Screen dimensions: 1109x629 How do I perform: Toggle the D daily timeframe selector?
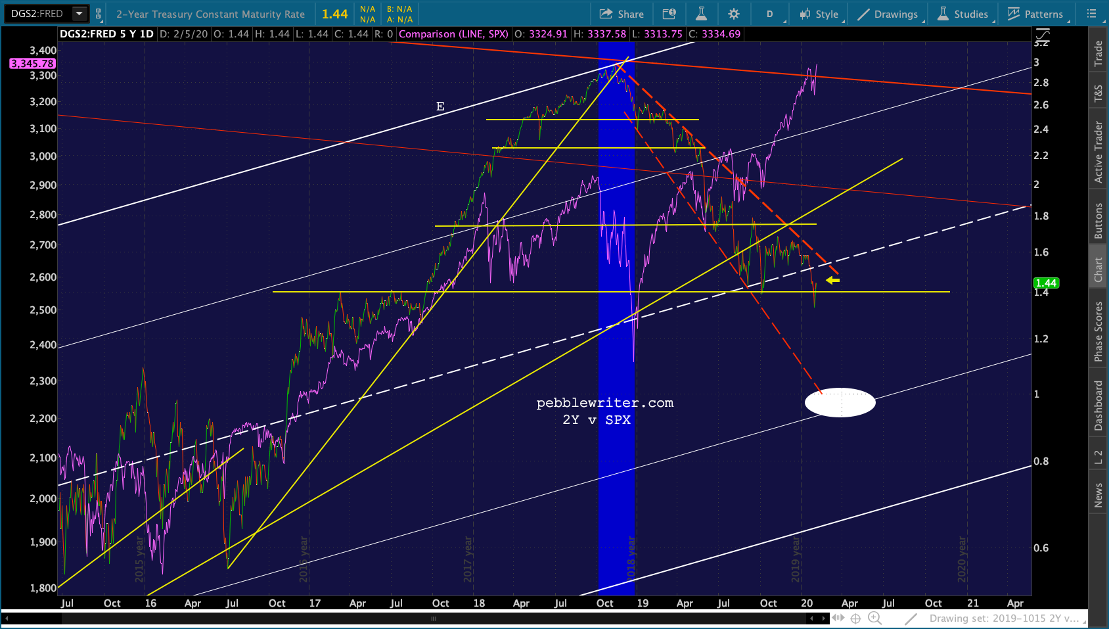[769, 14]
